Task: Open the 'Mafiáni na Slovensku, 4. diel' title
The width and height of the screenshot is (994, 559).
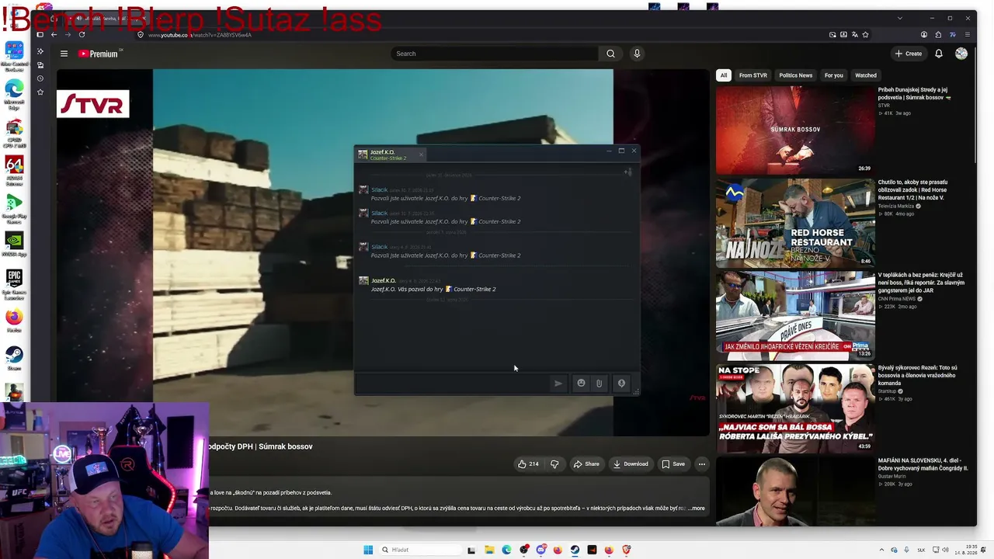Action: pyautogui.click(x=923, y=464)
